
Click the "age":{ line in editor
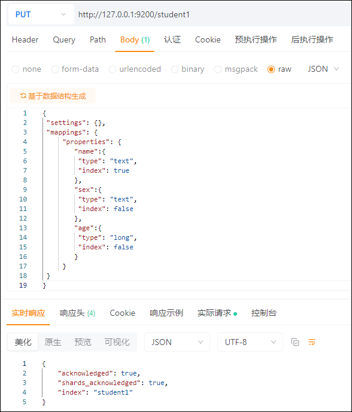coord(87,228)
